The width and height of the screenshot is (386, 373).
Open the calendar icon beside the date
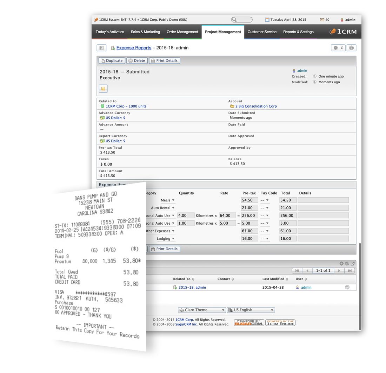point(267,20)
